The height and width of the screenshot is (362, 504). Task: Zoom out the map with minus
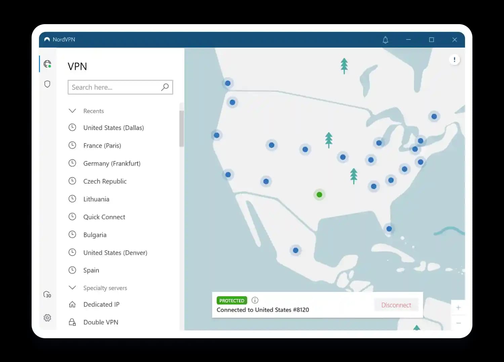click(x=458, y=323)
